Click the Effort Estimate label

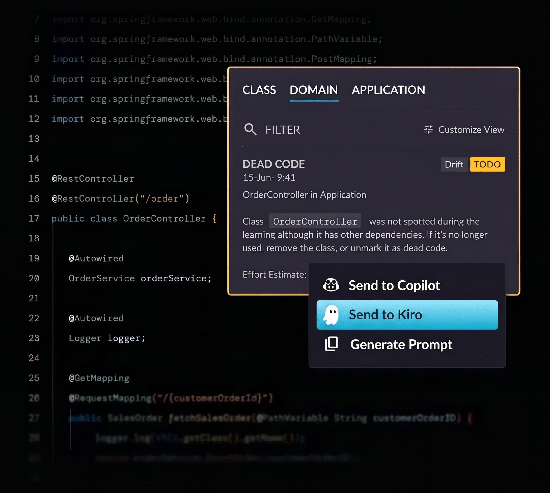274,274
